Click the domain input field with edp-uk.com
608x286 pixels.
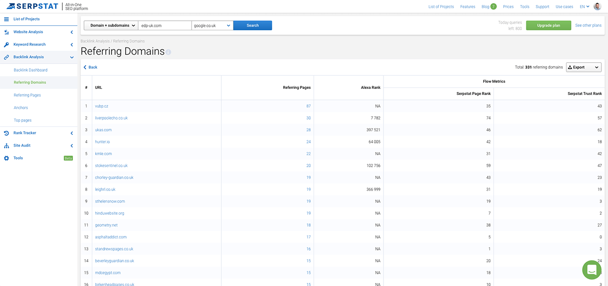pos(165,25)
